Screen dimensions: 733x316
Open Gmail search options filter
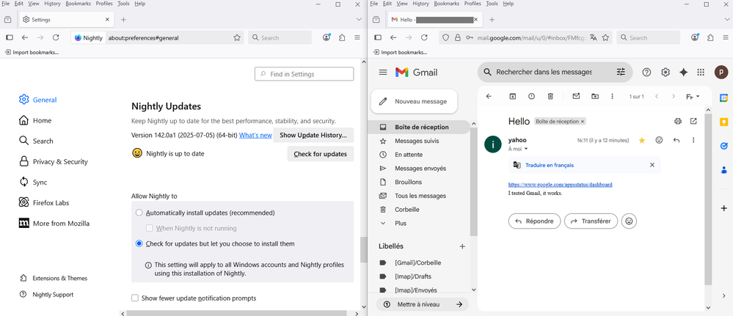(x=621, y=72)
